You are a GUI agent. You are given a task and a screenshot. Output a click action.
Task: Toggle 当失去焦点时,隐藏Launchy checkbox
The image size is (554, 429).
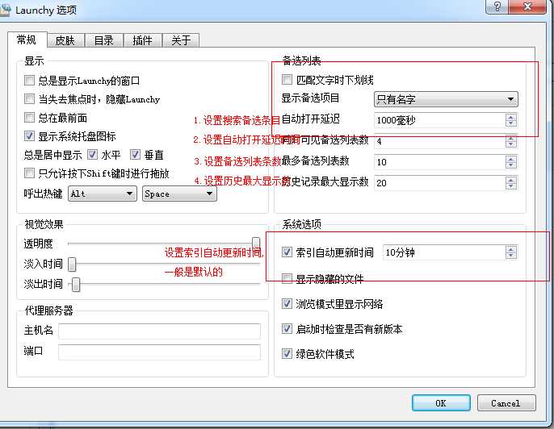pyautogui.click(x=29, y=98)
